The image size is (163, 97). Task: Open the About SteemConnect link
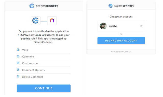coord(121,52)
